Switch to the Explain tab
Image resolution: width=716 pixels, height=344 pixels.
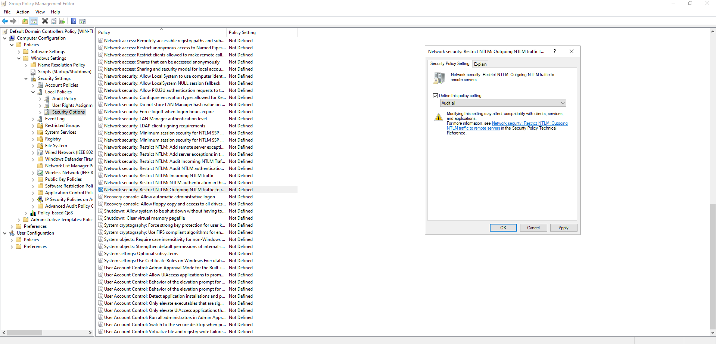coord(480,64)
